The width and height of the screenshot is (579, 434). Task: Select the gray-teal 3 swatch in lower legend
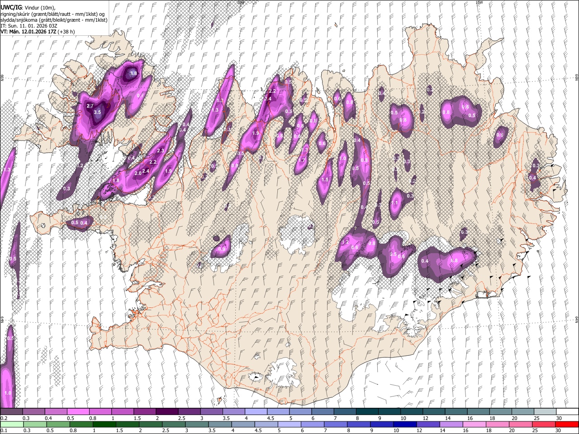(x=197, y=424)
